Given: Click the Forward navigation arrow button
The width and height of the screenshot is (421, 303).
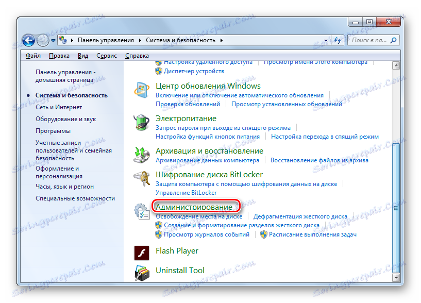Looking at the screenshot, I should coord(43,41).
